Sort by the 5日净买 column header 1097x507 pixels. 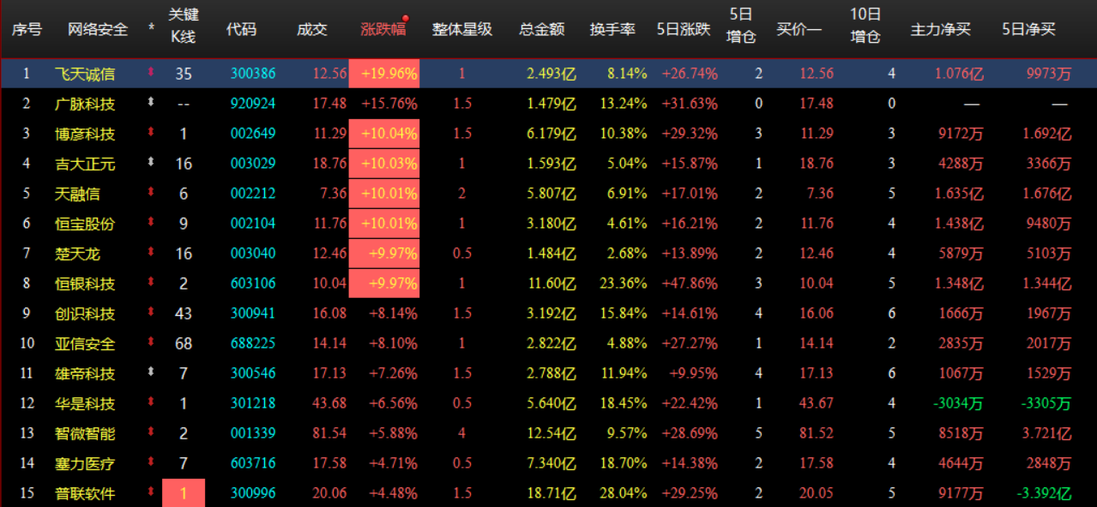(1028, 29)
